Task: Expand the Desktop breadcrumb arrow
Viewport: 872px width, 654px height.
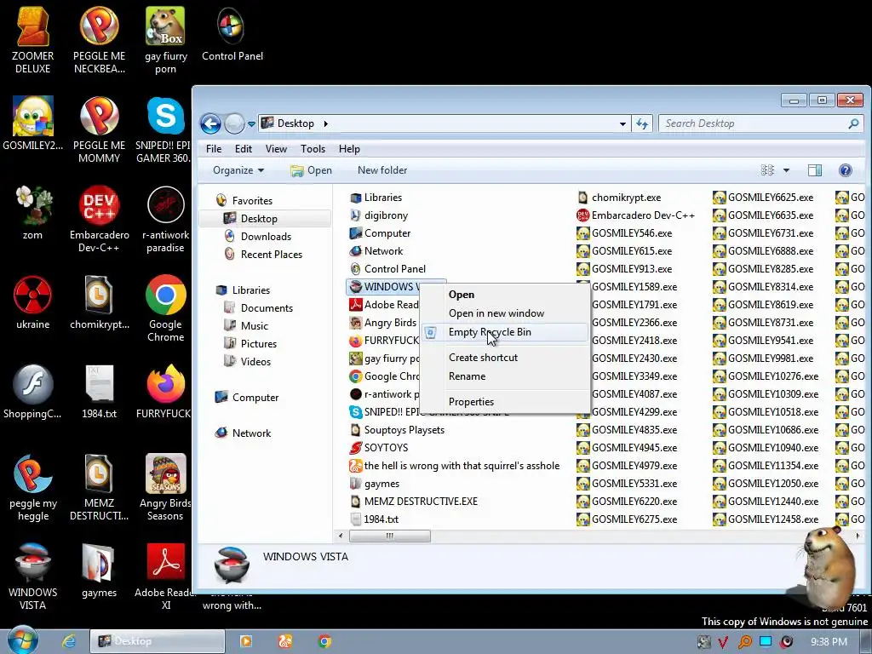Action: pyautogui.click(x=325, y=123)
